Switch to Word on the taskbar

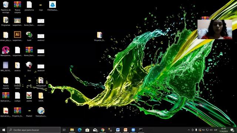pyautogui.click(x=118, y=130)
